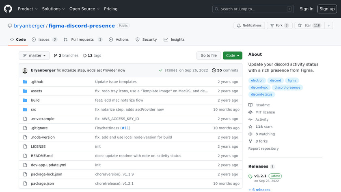Click the commit history clock icon
The height and width of the screenshot is (192, 341).
pos(214,70)
